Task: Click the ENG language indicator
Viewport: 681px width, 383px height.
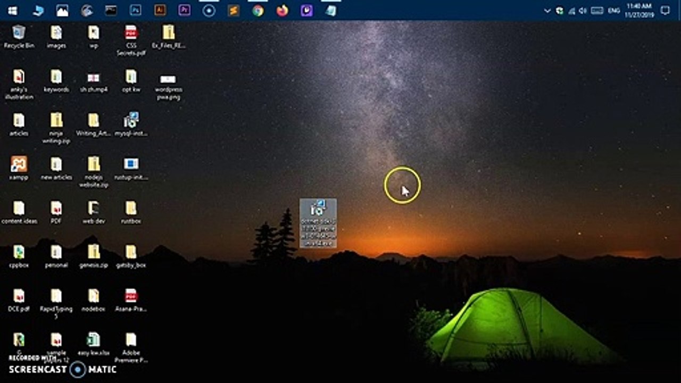Action: pyautogui.click(x=614, y=10)
